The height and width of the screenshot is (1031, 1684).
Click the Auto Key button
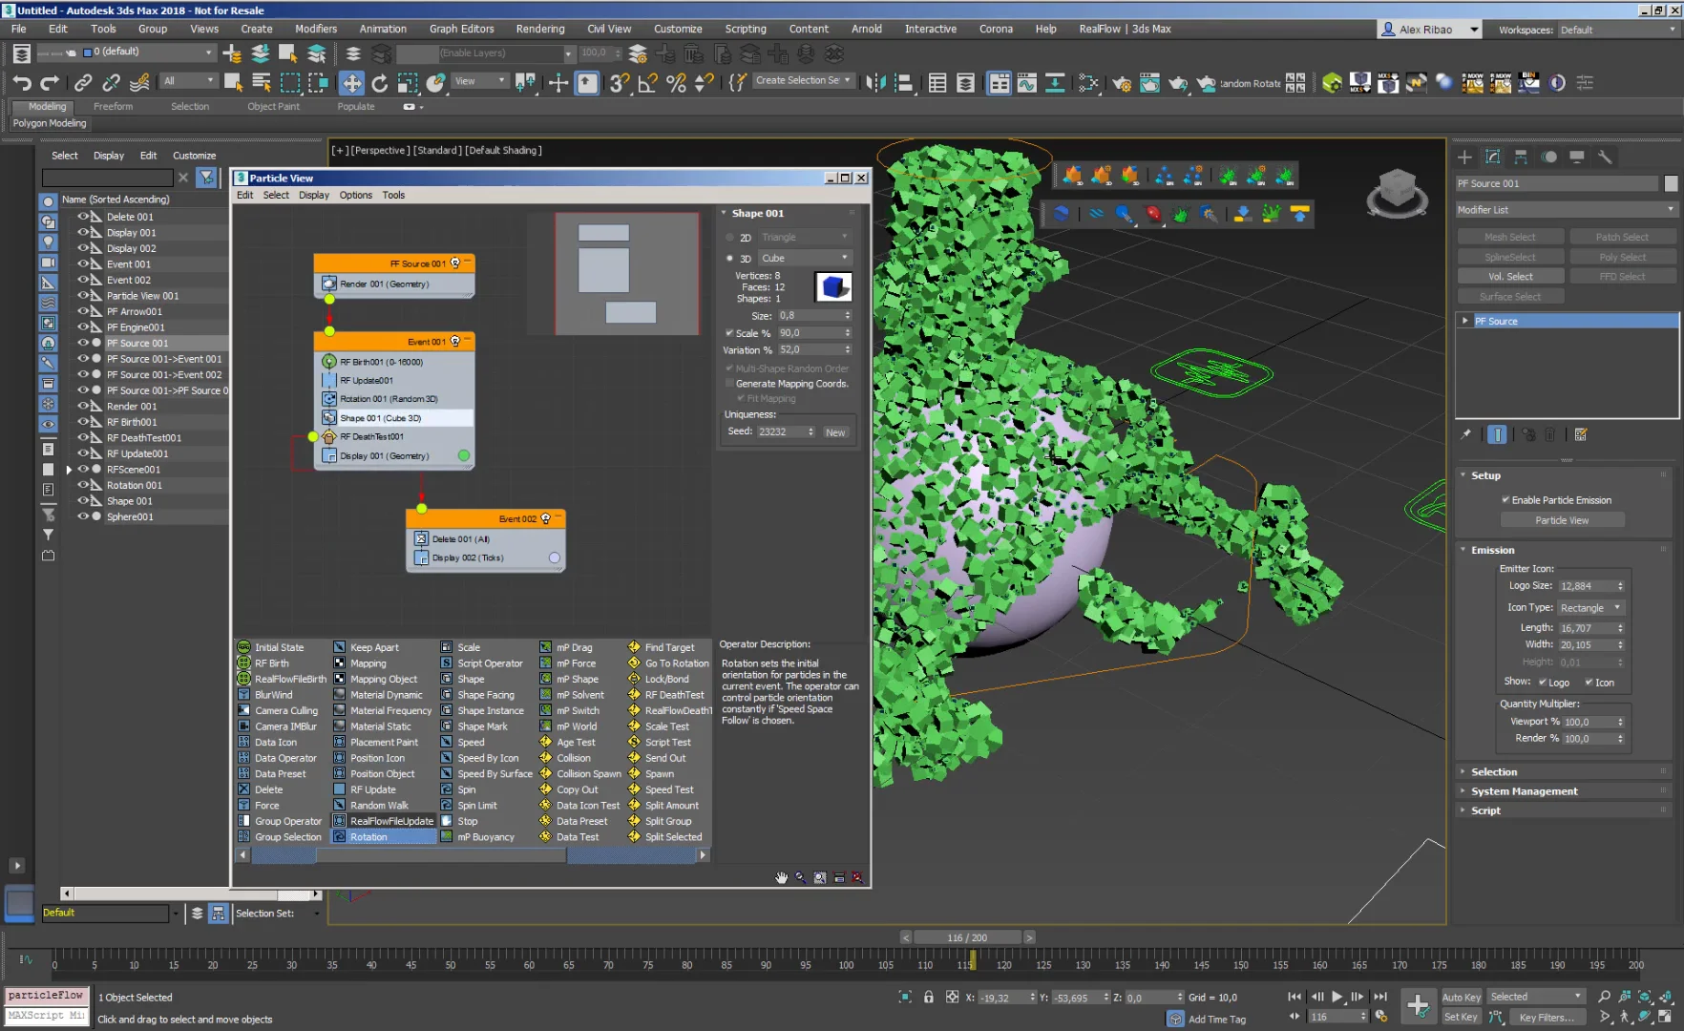1461,998
